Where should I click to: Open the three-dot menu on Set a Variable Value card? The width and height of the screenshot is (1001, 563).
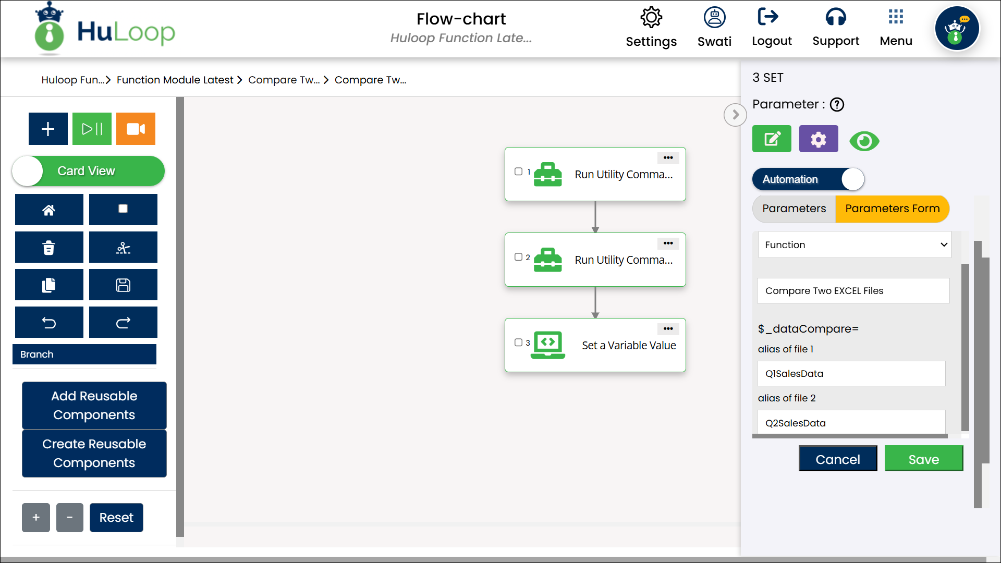coord(668,329)
